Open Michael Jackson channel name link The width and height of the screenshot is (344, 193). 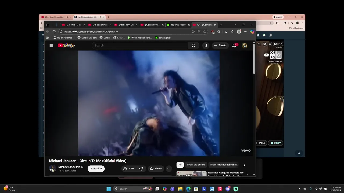click(69, 167)
